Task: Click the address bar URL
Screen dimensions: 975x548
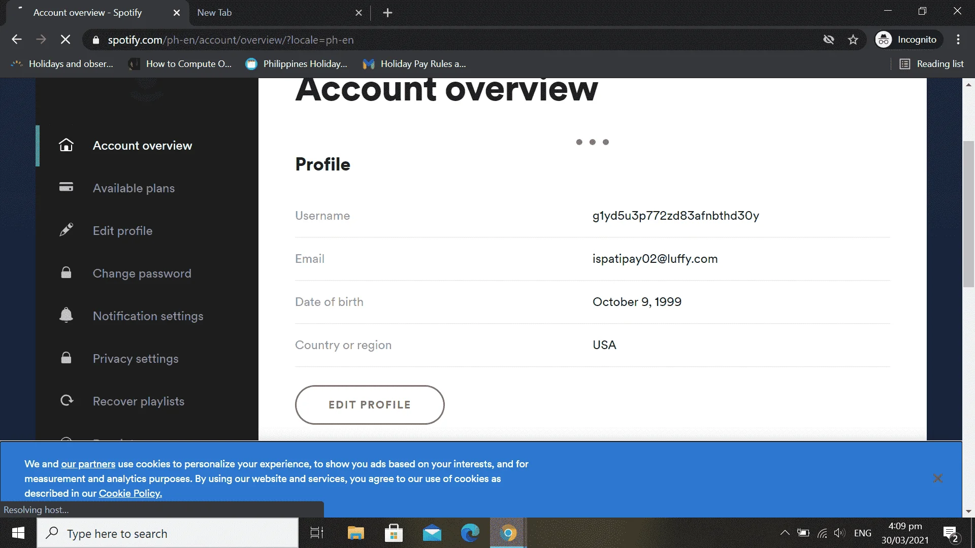Action: click(x=231, y=40)
